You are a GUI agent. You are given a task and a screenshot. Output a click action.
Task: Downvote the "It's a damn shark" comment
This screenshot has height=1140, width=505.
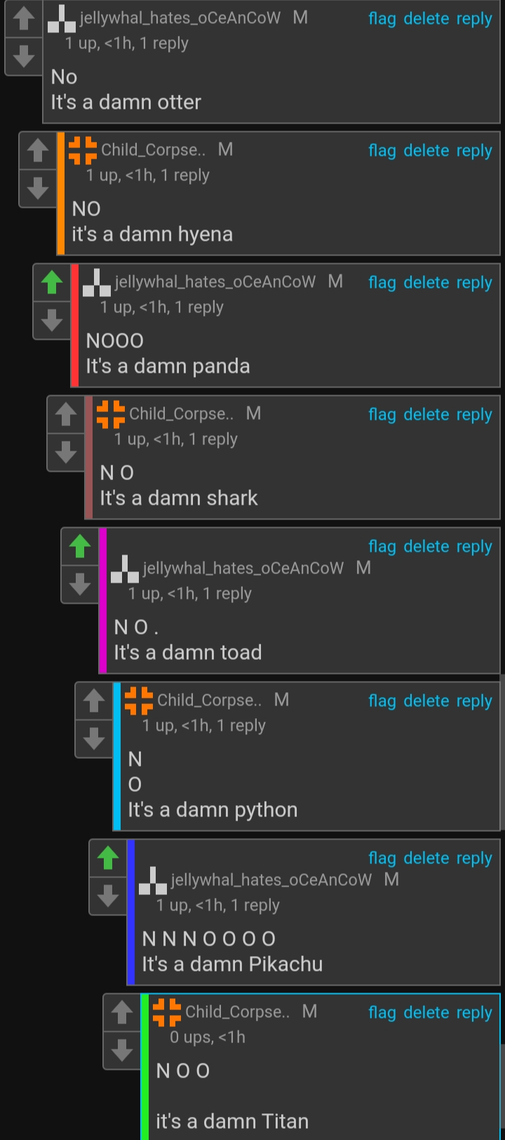coord(66,452)
